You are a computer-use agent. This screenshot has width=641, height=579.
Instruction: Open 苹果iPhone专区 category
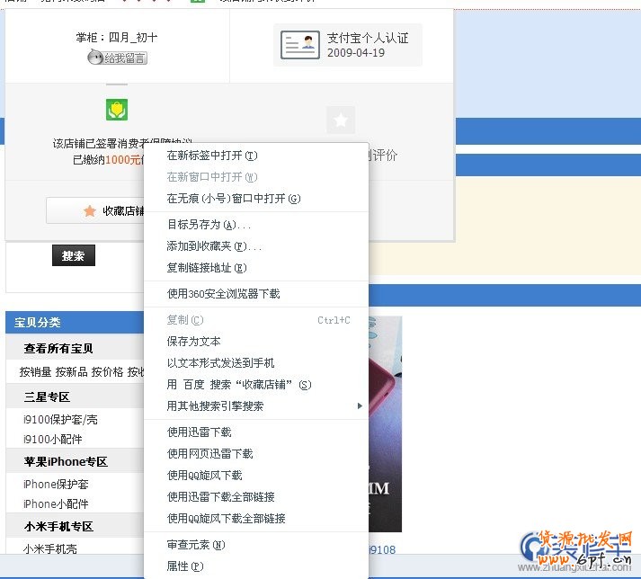66,462
